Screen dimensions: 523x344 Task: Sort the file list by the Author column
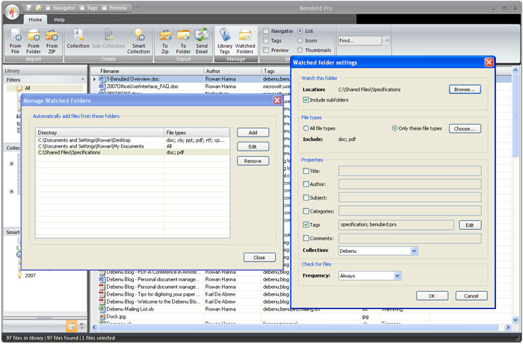tap(232, 71)
